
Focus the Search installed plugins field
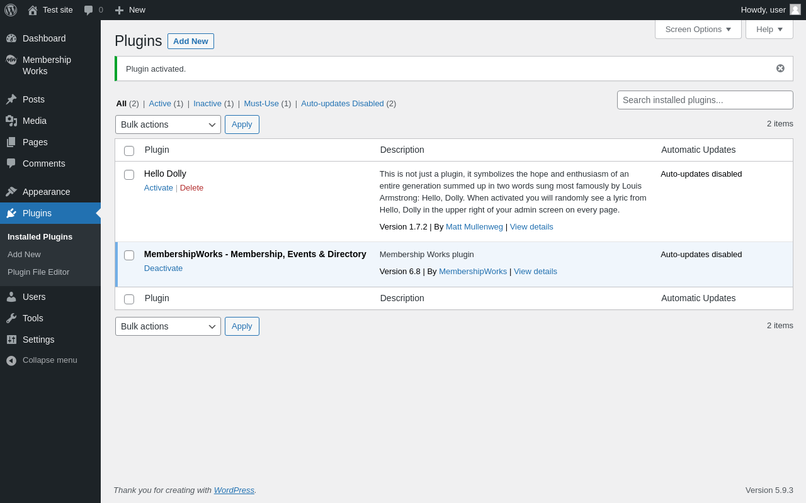click(705, 100)
